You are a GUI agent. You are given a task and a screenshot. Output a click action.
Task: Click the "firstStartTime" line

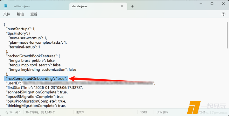(x=45, y=88)
